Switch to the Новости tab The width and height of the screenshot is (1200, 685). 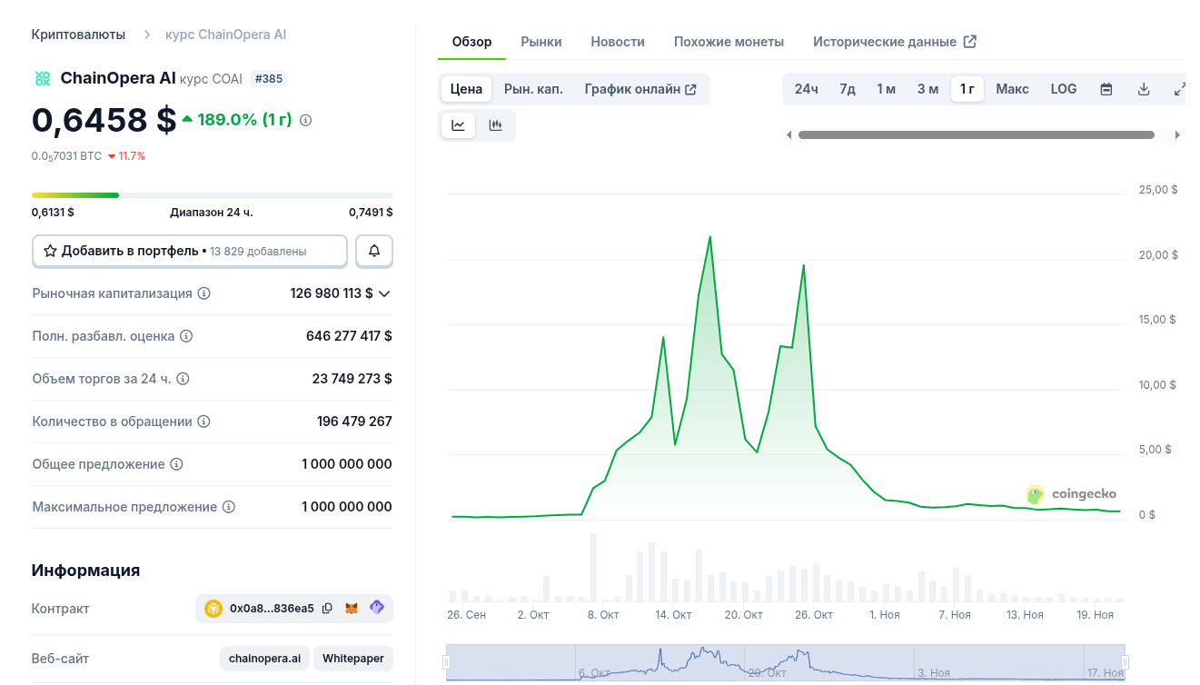click(618, 42)
